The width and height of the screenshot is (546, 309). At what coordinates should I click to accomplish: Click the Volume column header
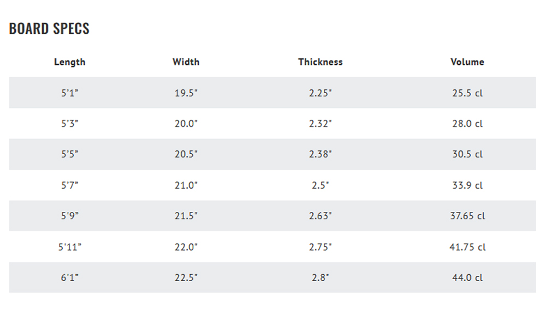(x=467, y=62)
